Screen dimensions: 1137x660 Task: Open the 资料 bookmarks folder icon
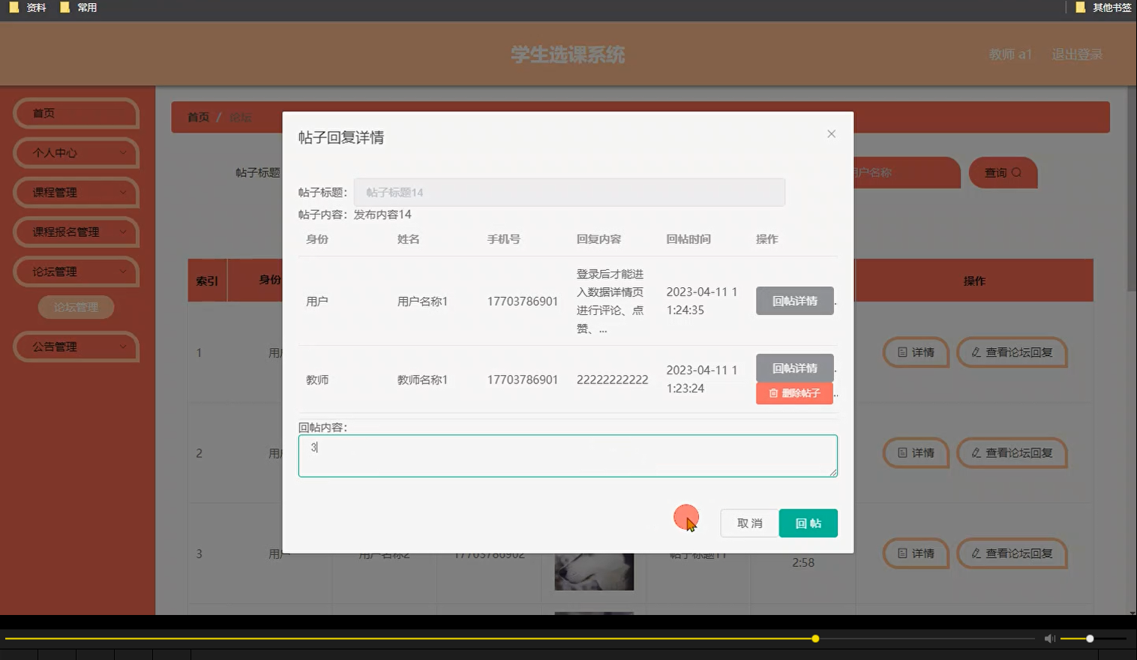tap(13, 7)
